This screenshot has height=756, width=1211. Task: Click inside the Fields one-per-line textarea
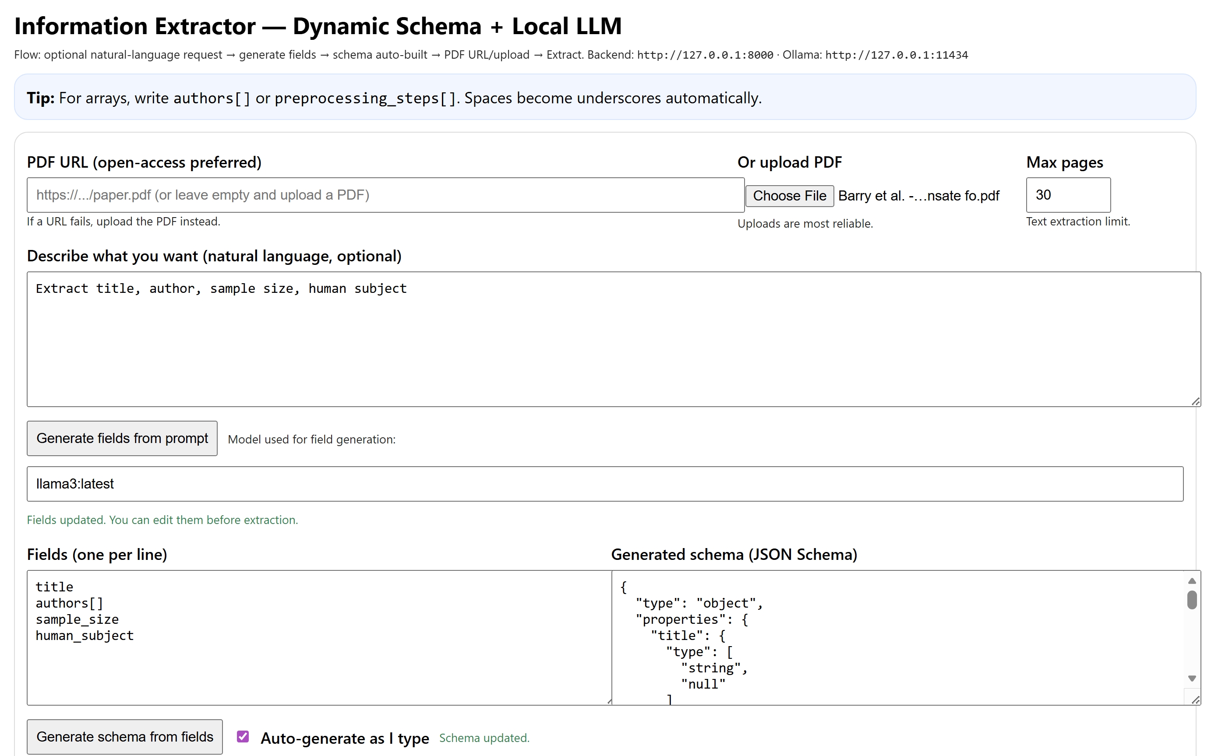point(319,637)
